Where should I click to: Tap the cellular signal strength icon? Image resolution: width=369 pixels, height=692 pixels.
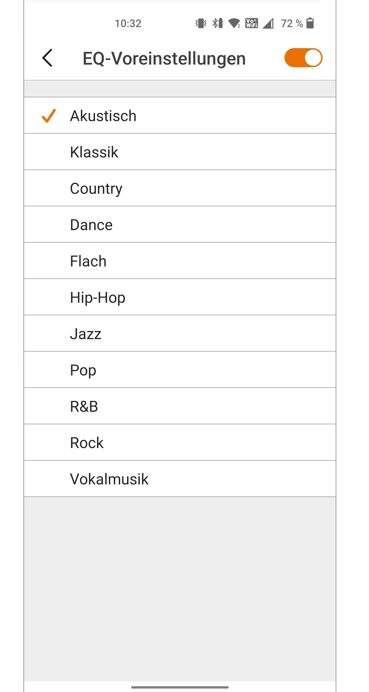pos(268,23)
